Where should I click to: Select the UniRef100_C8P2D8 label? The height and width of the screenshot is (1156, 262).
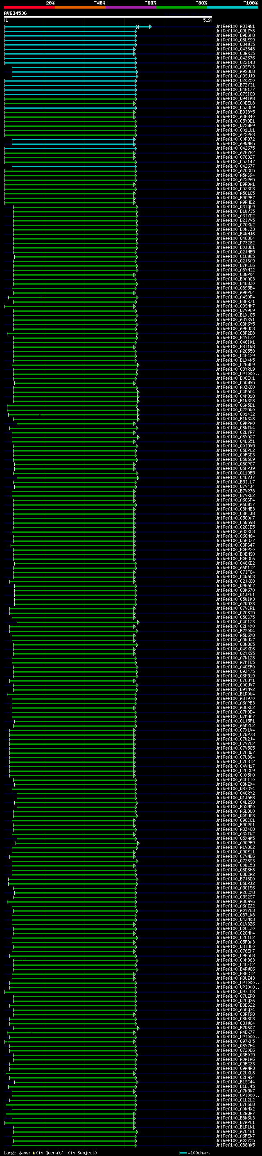click(x=235, y=333)
